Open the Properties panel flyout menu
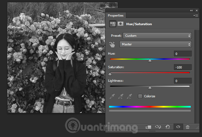 [196, 16]
